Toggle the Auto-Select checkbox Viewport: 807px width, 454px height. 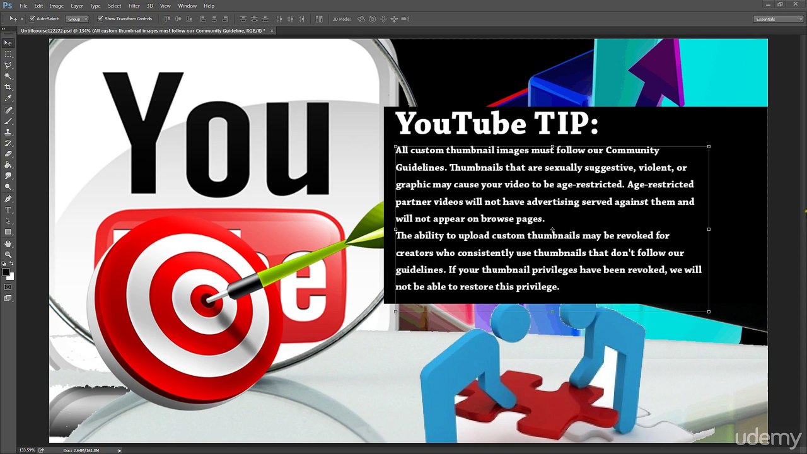coord(32,19)
